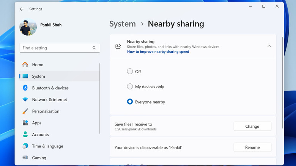Click the Network & internet wifi icon
The image size is (296, 166).
click(25, 100)
